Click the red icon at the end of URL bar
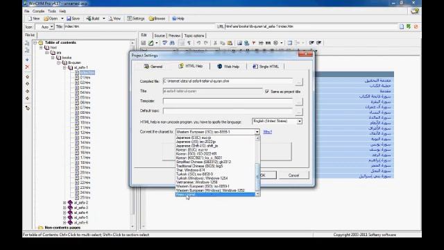Screen dimensions: 444x250 pyautogui.click(x=416, y=26)
